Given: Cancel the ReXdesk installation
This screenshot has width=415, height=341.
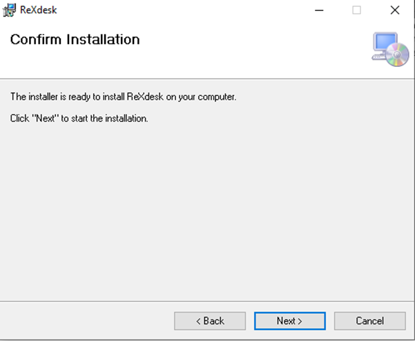Looking at the screenshot, I should click(369, 321).
